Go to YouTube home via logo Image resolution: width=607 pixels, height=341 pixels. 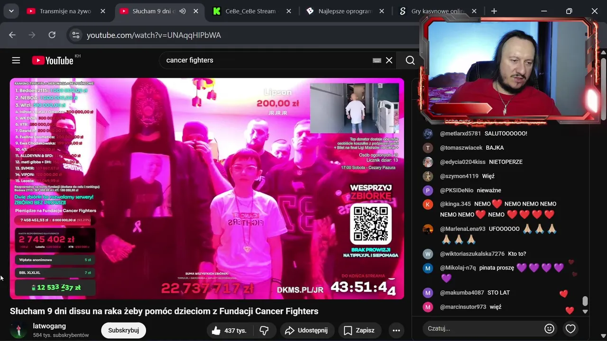click(x=53, y=60)
